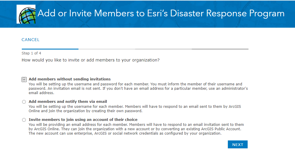
Task: Click the third progress bar segment
Action: point(163,49)
